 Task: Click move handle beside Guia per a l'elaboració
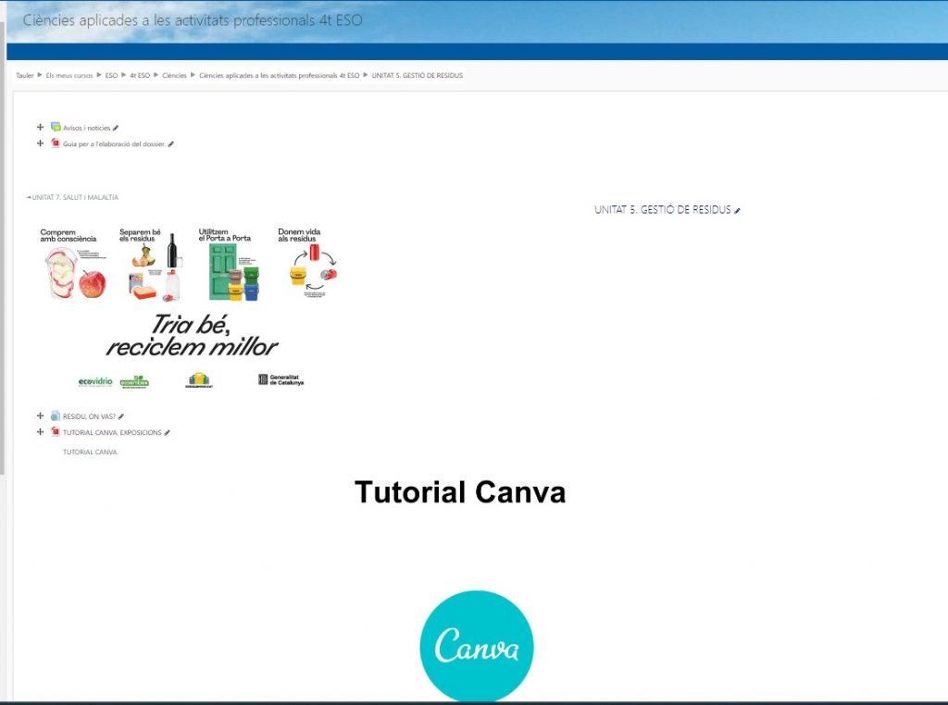click(x=40, y=143)
